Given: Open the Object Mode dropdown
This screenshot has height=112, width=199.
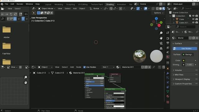Looking at the screenshot, I should coord(47,9).
